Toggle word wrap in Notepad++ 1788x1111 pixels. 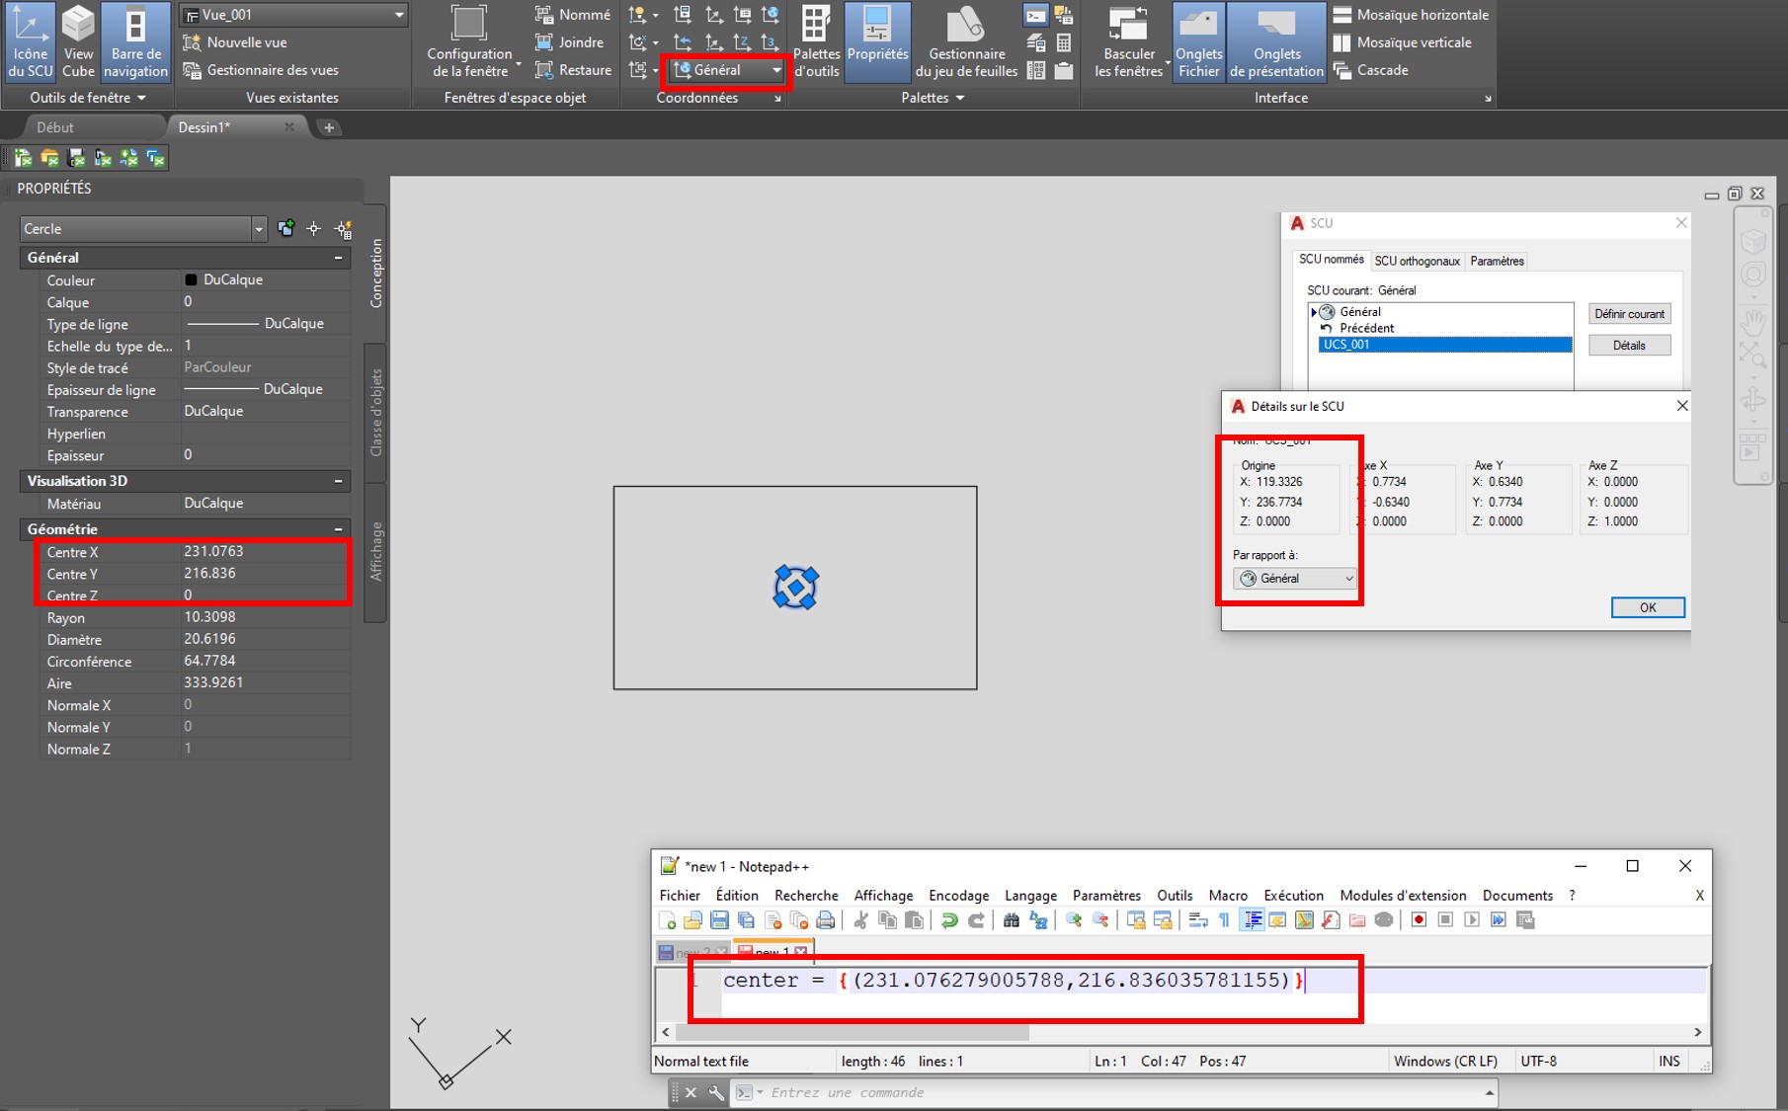[x=1196, y=920]
